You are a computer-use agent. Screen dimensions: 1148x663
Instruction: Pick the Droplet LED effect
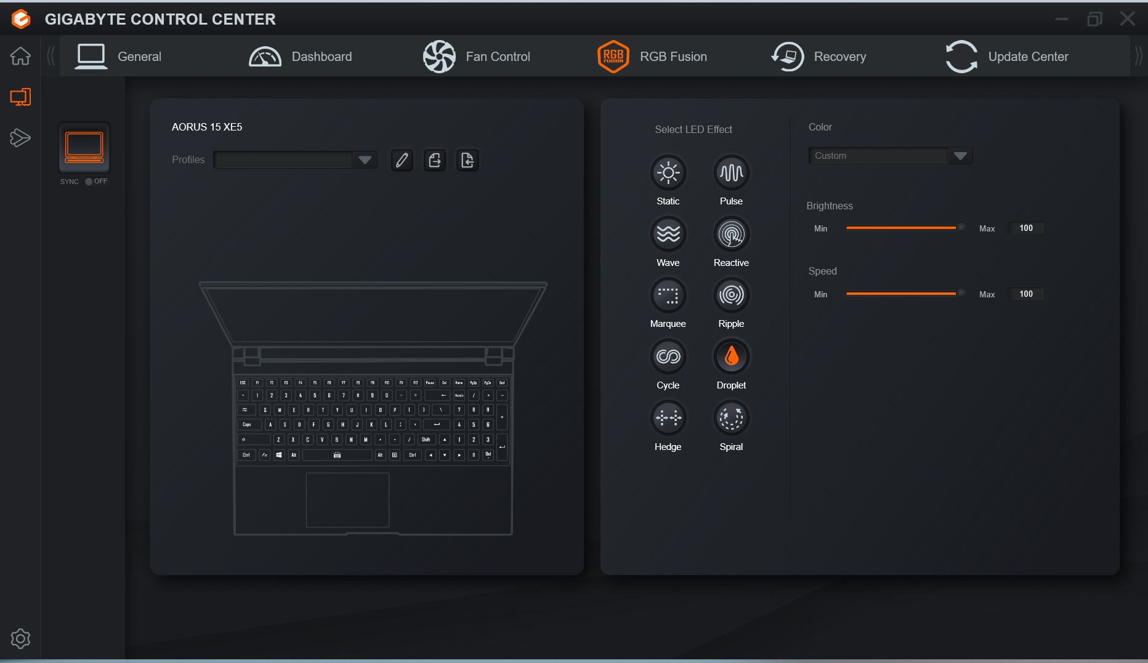click(731, 356)
